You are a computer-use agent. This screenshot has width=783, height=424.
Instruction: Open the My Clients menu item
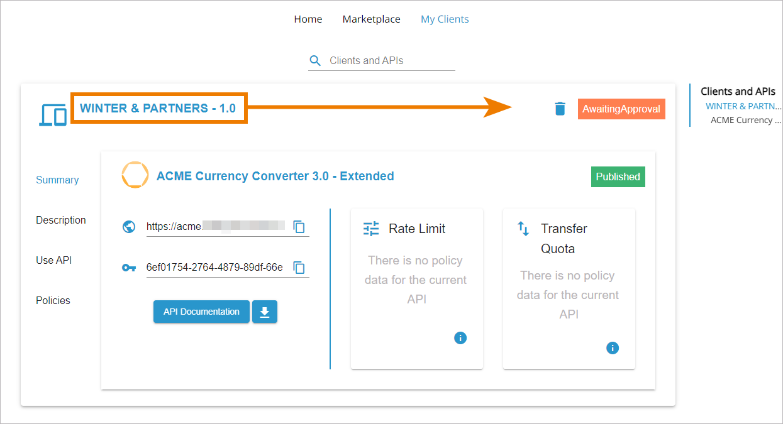pos(445,19)
